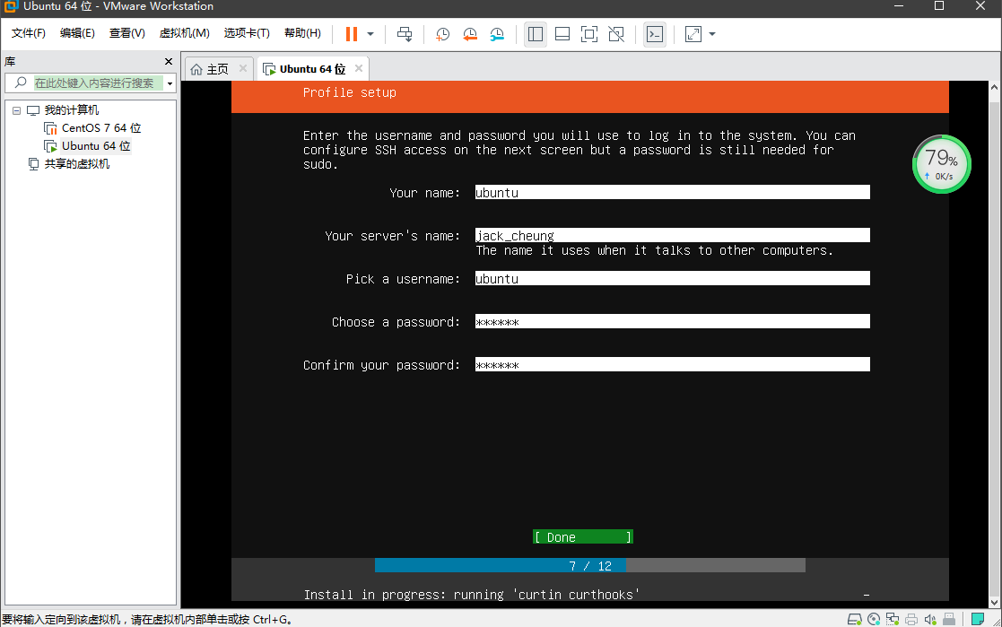Open the 文件(F) menu
Image resolution: width=1002 pixels, height=627 pixels.
click(28, 33)
